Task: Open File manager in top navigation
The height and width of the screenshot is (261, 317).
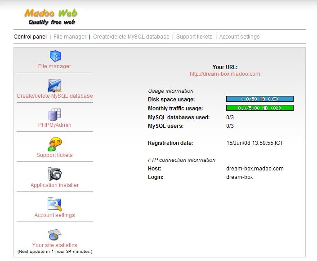Action: pos(70,37)
